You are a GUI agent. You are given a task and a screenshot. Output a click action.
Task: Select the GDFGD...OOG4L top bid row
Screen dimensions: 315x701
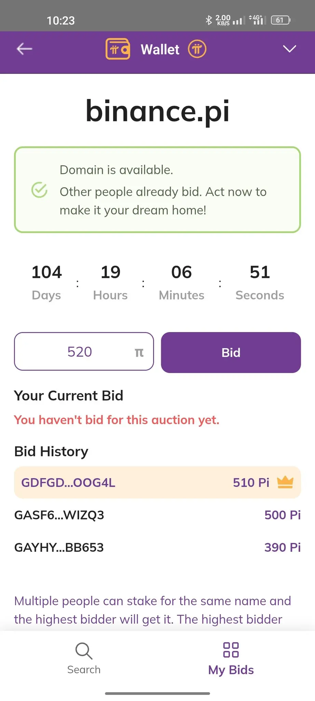tap(157, 482)
